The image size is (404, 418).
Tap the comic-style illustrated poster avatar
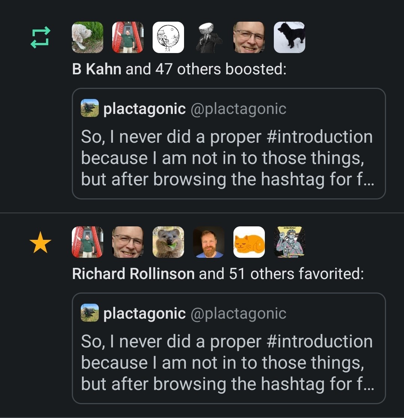pyautogui.click(x=290, y=242)
